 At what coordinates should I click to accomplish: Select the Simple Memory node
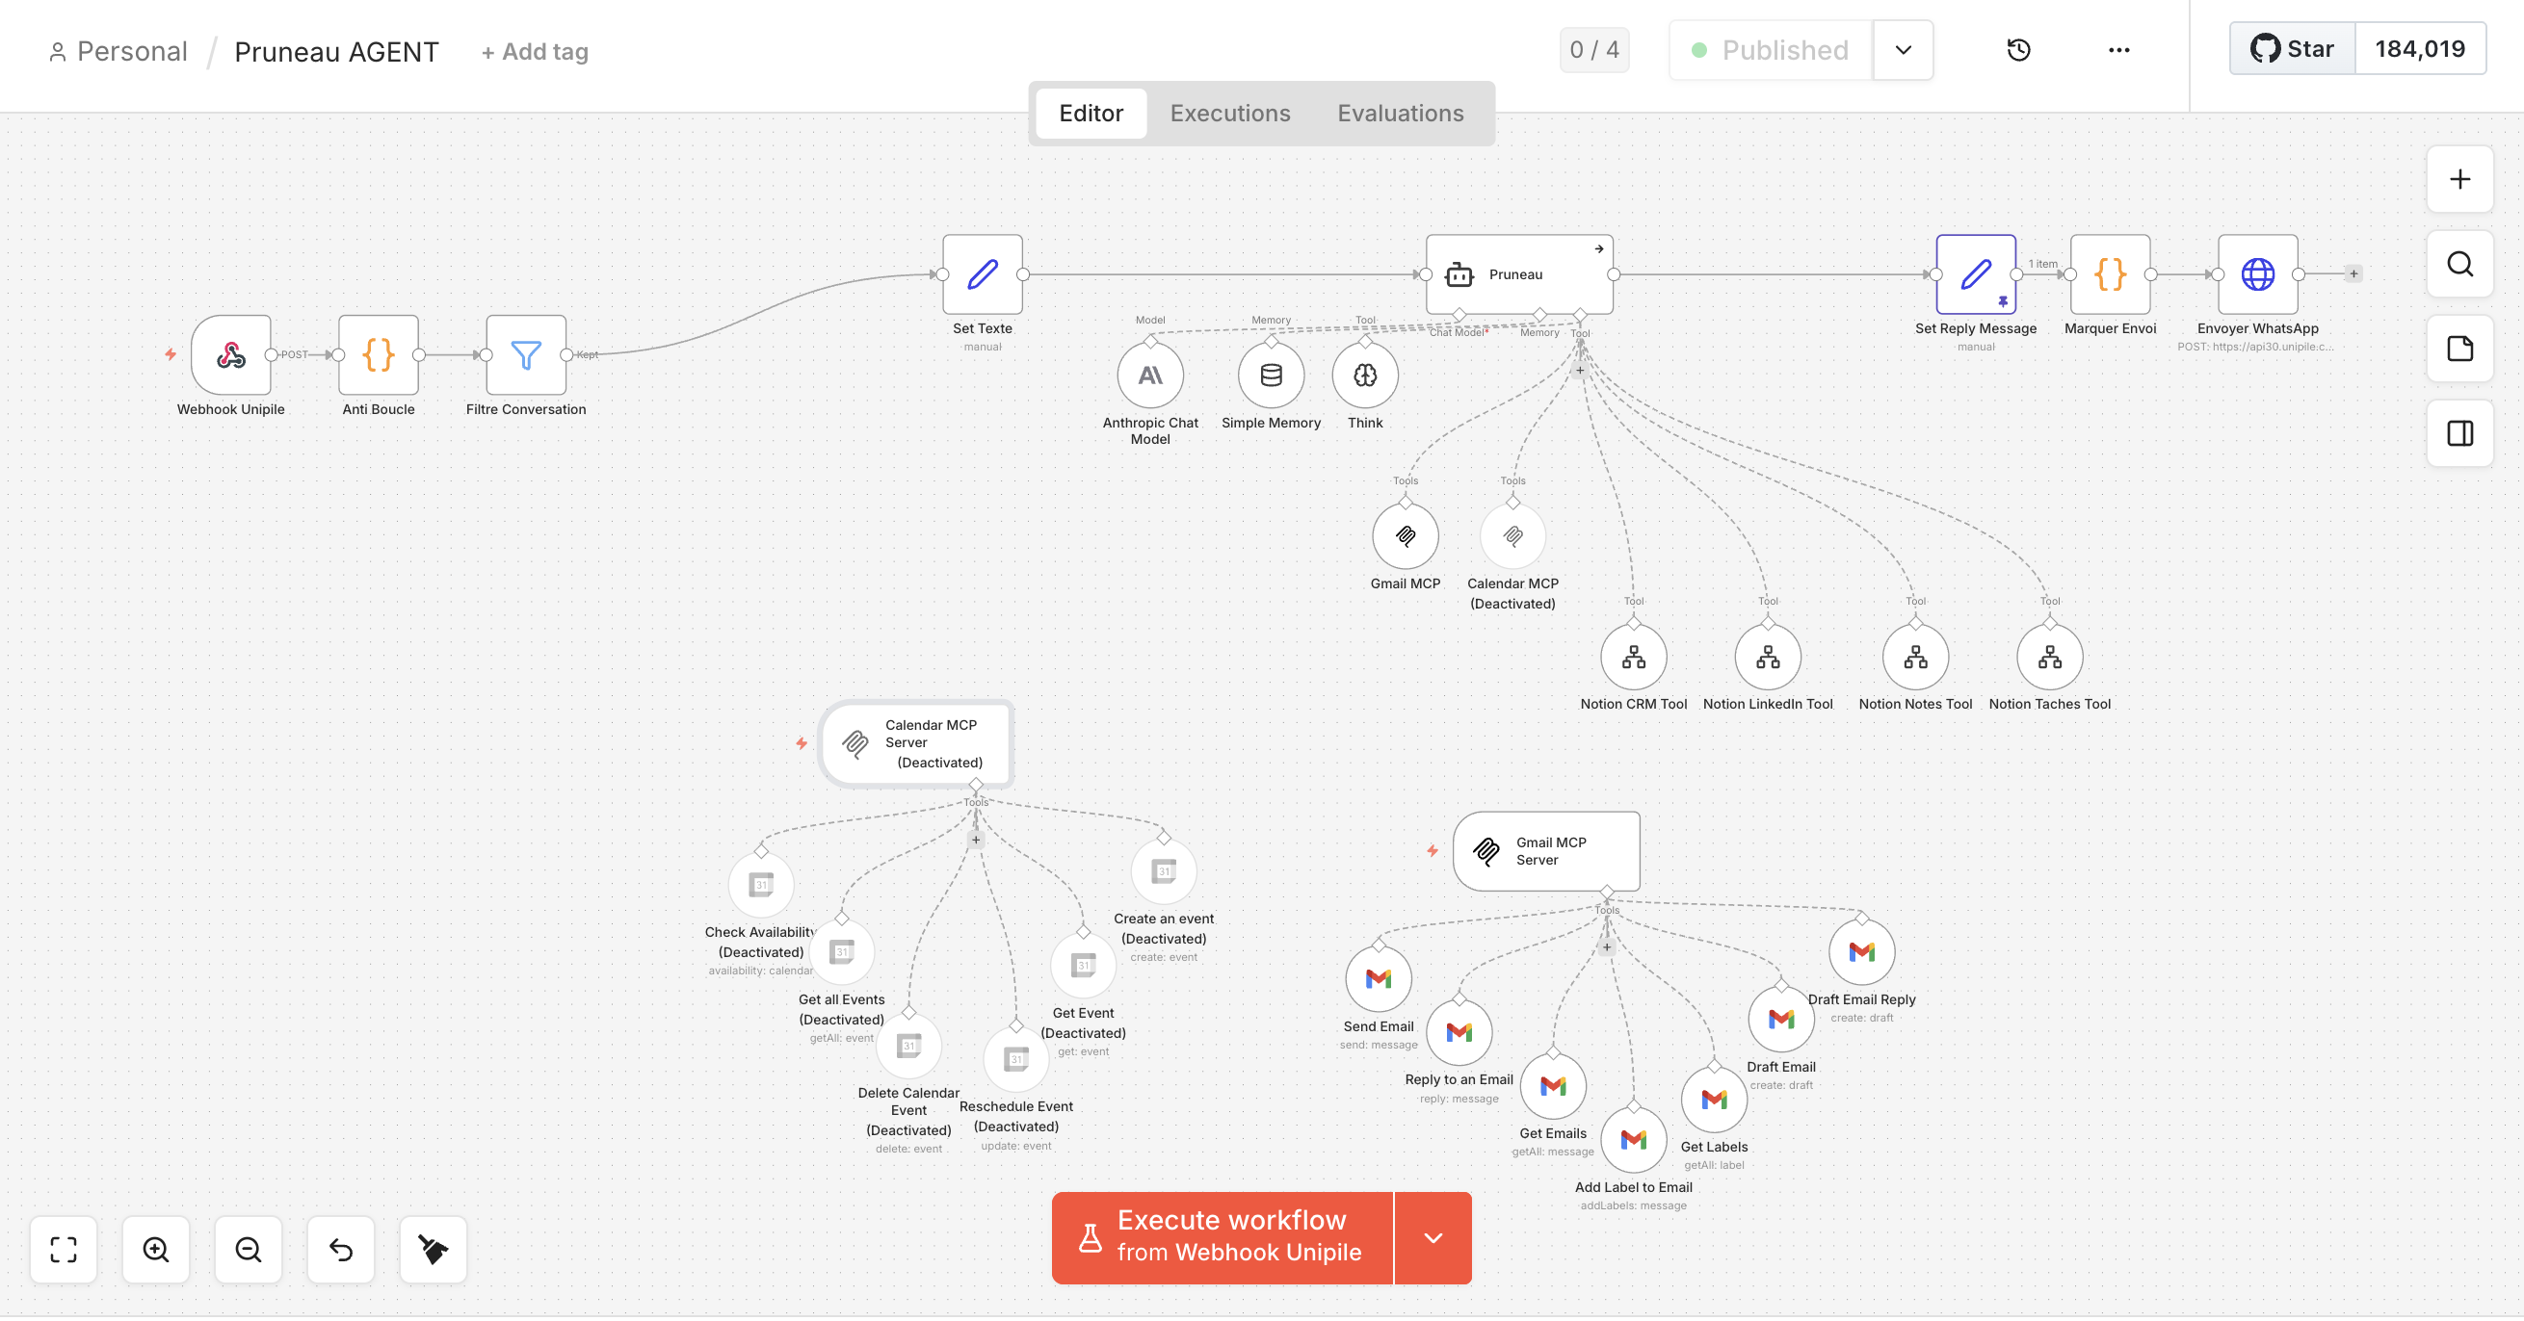(x=1271, y=376)
